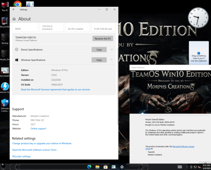Viewport: 211px width, 170px height.
Task: Click Change product key or upgrade link
Action: [42, 143]
